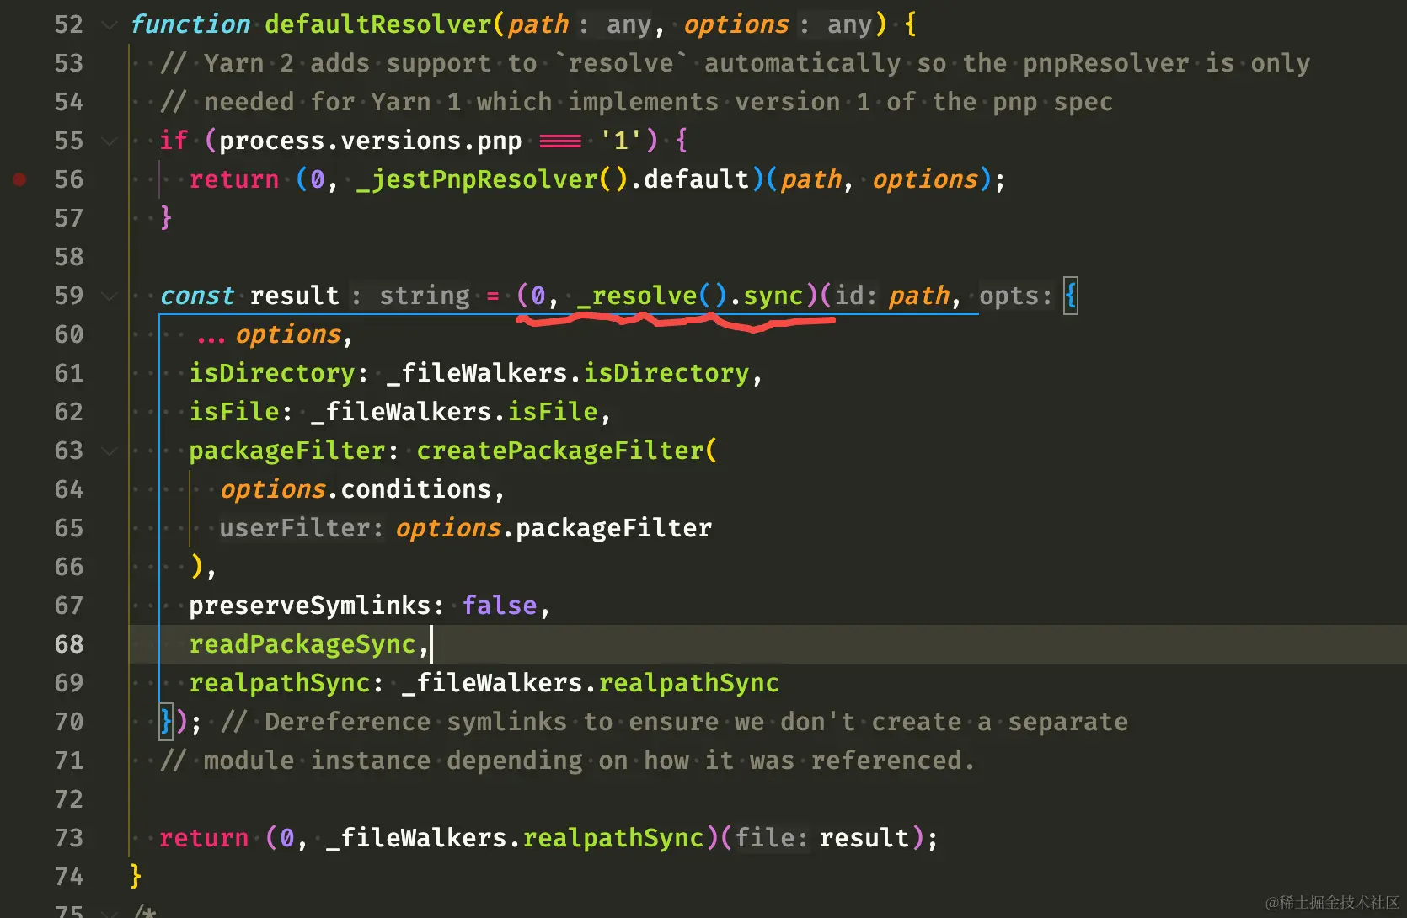Click the process.versions.pnp expression
The image size is (1407, 918).
(371, 141)
